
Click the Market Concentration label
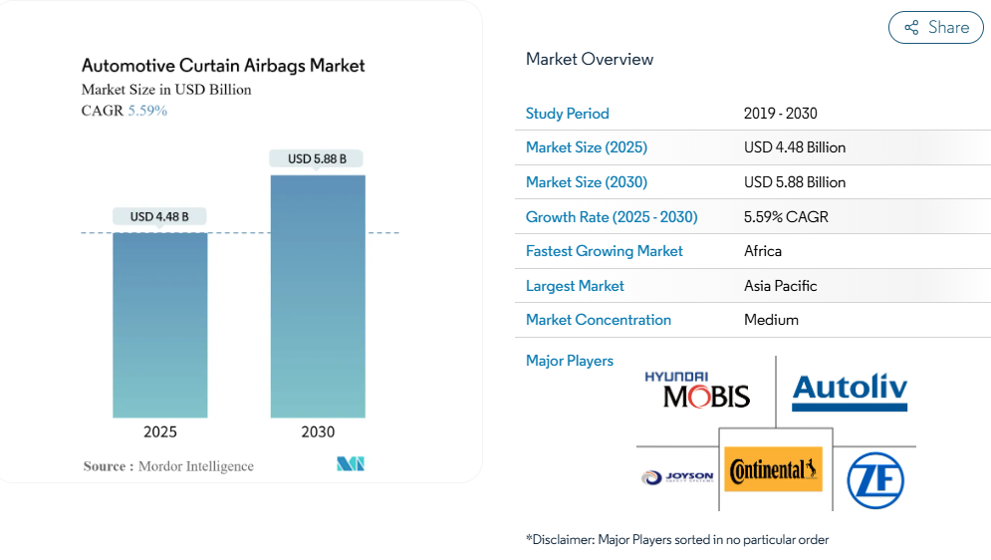[598, 320]
